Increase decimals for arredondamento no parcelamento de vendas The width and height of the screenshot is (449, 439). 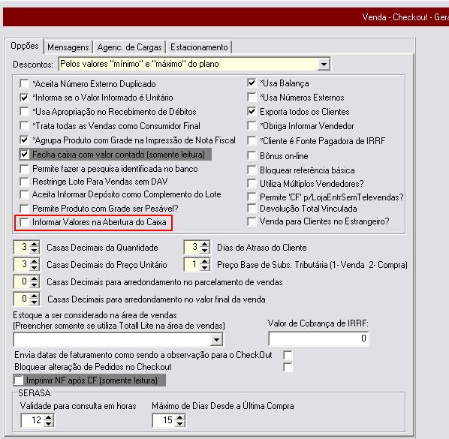pos(35,278)
